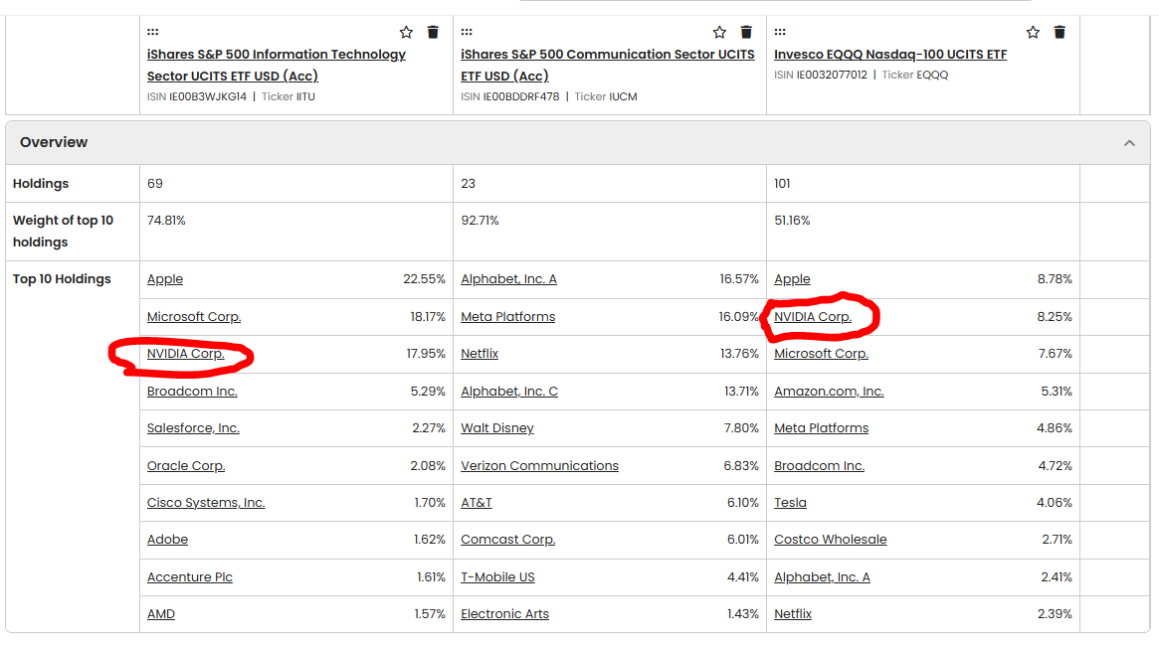1159x646 pixels.
Task: Select the 74.81% top 10 weight value
Action: [166, 221]
